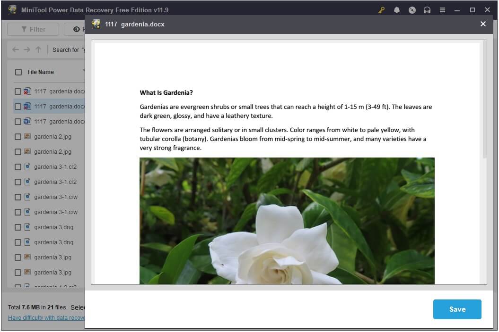Select the first gardenia 3.dng file name

(x=53, y=227)
